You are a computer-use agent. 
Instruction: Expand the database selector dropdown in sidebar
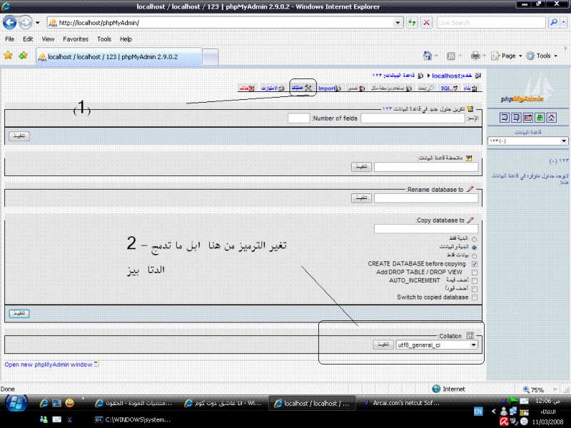coord(528,141)
